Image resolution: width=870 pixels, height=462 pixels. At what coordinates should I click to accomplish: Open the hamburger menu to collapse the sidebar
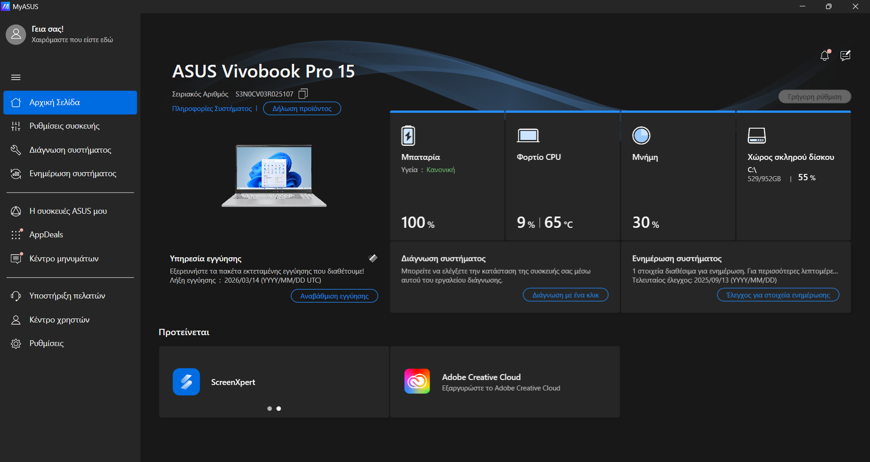[16, 77]
